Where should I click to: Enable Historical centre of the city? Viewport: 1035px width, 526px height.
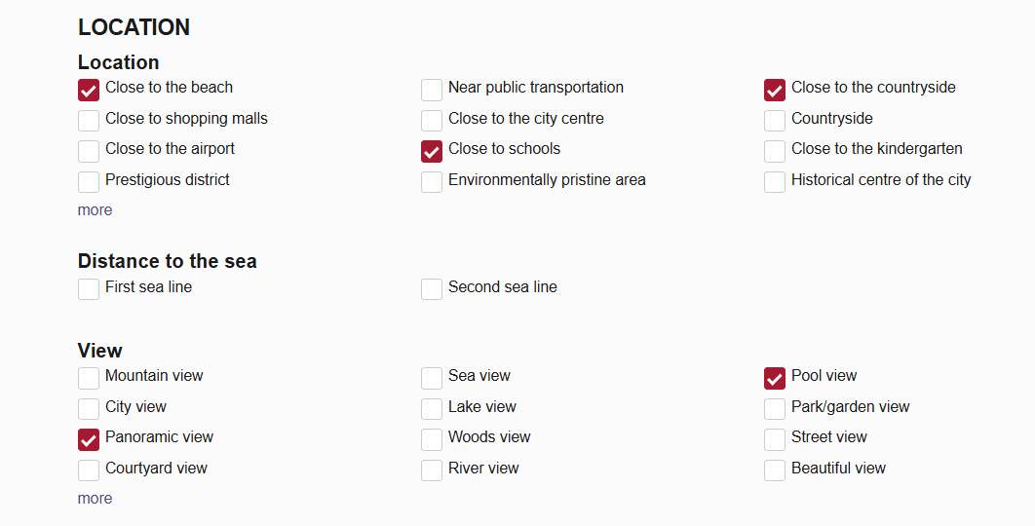coord(775,182)
